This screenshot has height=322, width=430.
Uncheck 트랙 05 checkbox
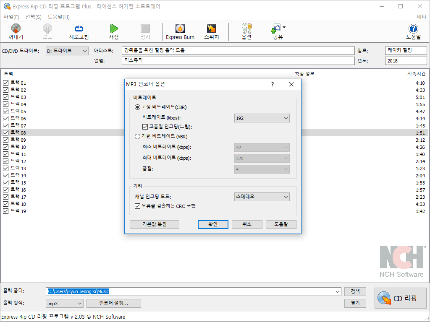point(5,111)
